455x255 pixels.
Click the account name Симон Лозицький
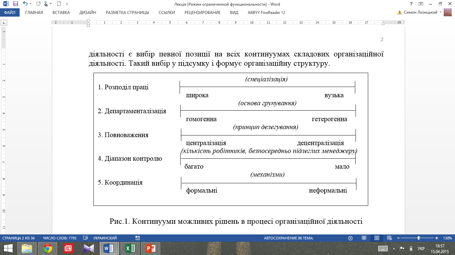(x=421, y=13)
